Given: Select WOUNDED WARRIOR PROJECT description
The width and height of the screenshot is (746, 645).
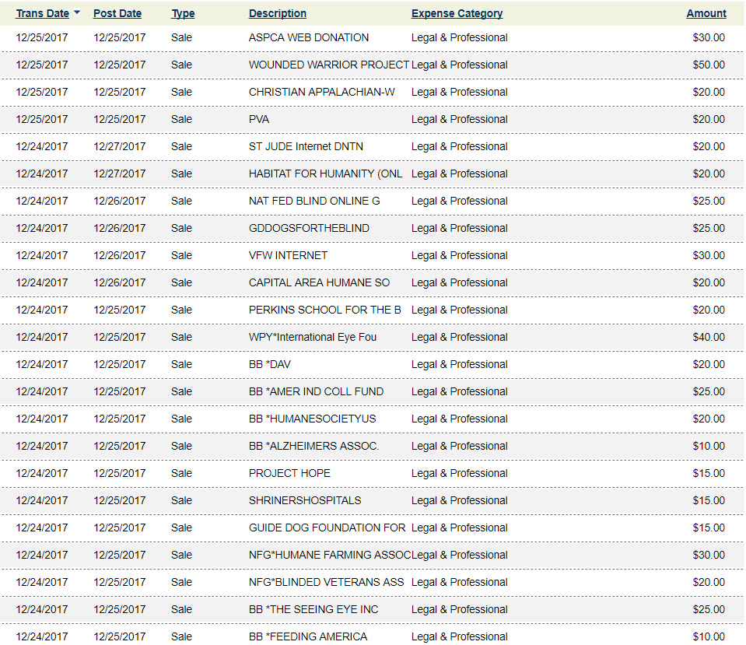Looking at the screenshot, I should coord(329,65).
